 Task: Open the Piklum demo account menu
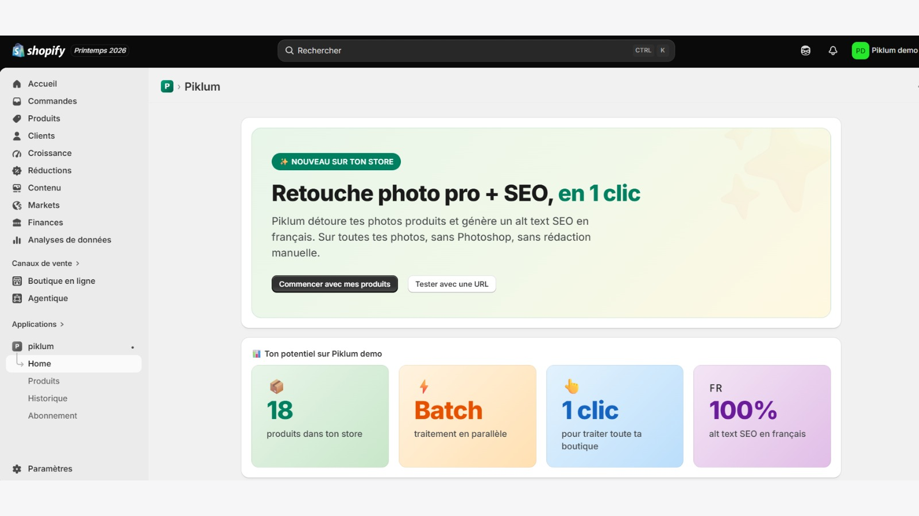click(885, 50)
